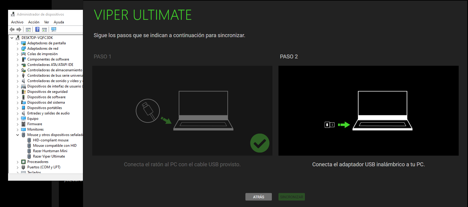Expand Puertos (COM y LPT) chevron

click(17, 167)
